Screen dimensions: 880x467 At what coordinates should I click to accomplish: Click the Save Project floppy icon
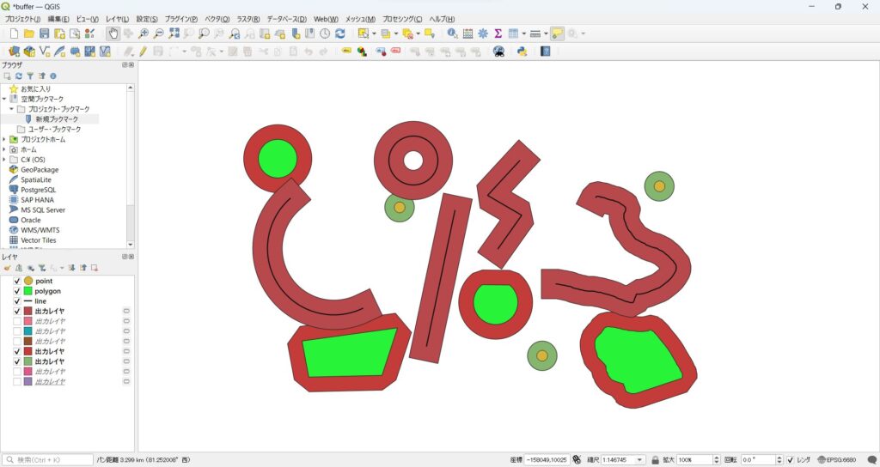click(44, 33)
